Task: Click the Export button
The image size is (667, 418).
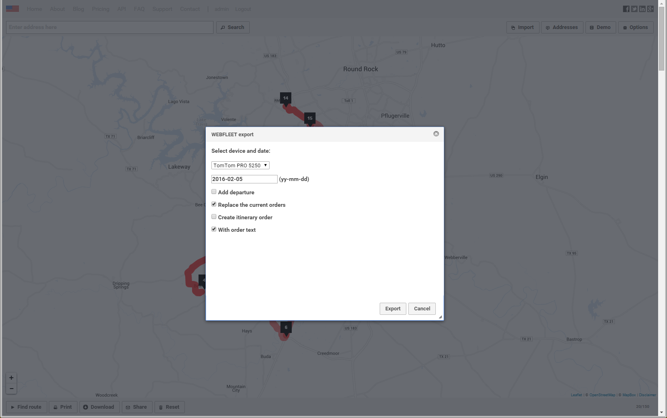Action: 393,309
